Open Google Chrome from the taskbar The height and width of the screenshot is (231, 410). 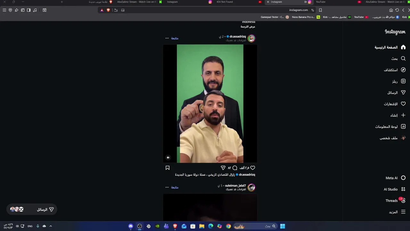tap(228, 226)
